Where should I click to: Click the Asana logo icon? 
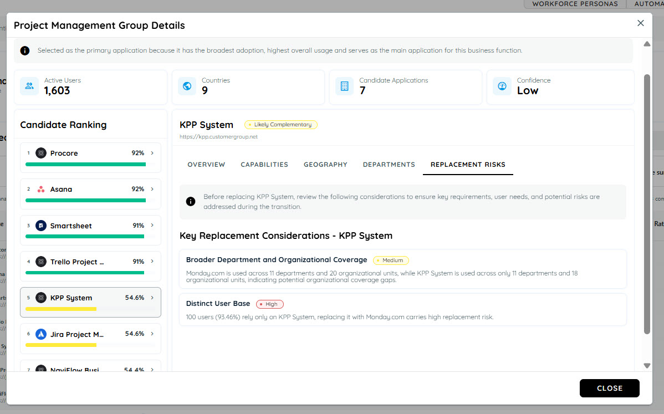41,189
